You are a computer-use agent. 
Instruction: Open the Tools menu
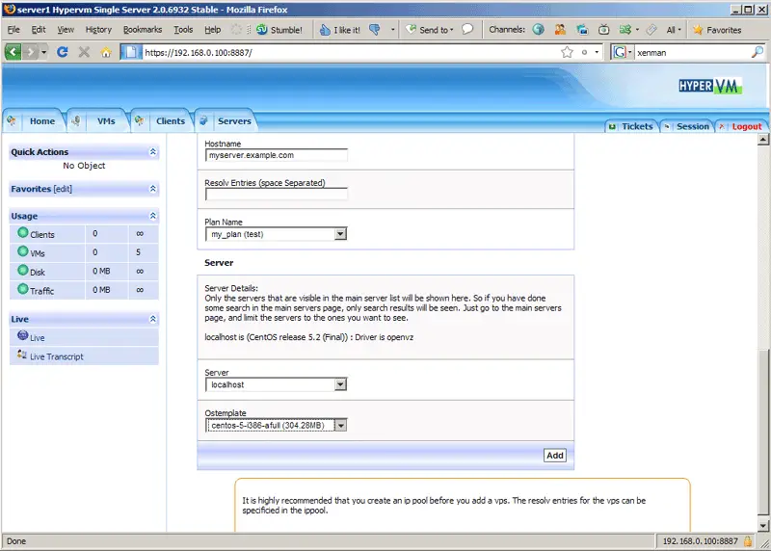click(x=183, y=30)
